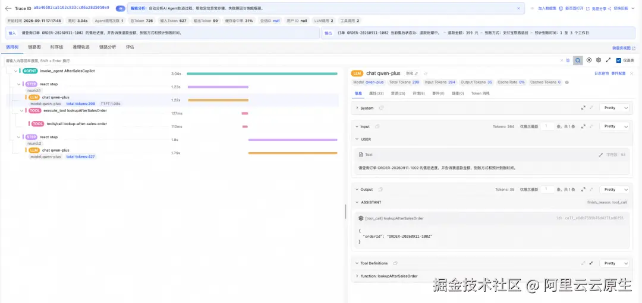The image size is (642, 303).
Task: Click the info icon after Cached Tokens
Action: (567, 82)
